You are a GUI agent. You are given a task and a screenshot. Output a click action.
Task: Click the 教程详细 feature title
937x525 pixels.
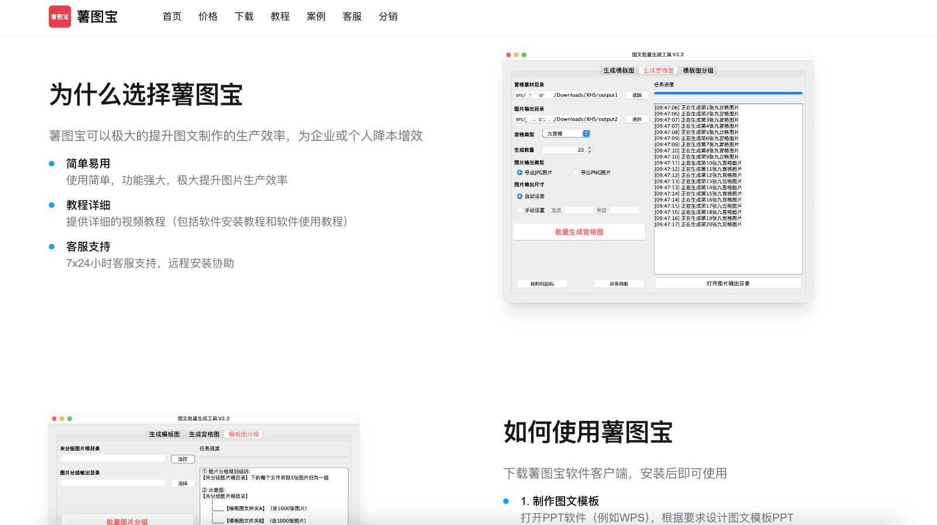coord(88,205)
